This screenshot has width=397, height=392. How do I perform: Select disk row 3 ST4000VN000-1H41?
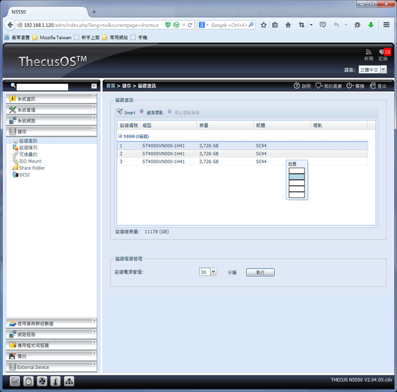point(243,161)
